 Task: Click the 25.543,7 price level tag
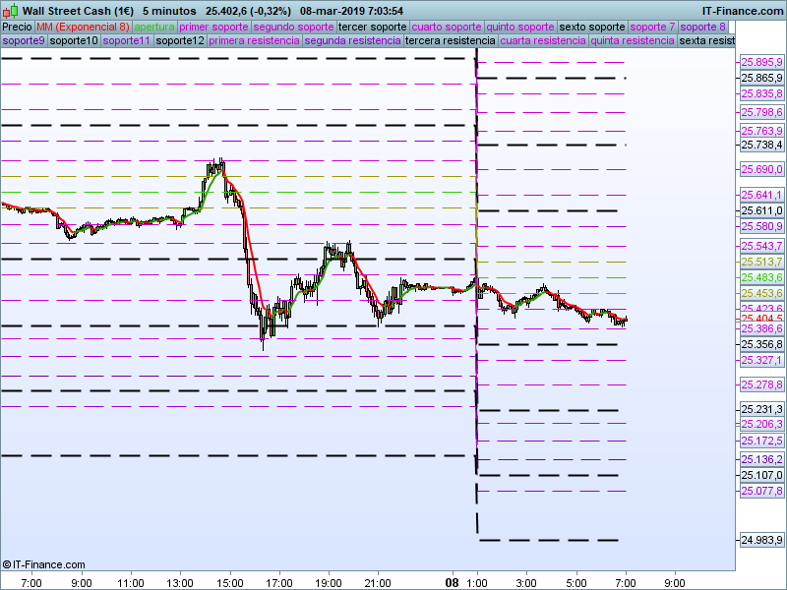(761, 246)
